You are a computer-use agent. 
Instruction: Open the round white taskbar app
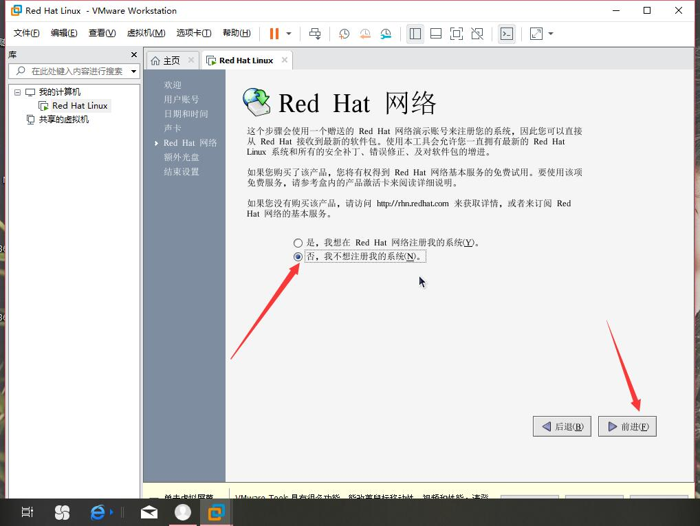click(x=183, y=512)
